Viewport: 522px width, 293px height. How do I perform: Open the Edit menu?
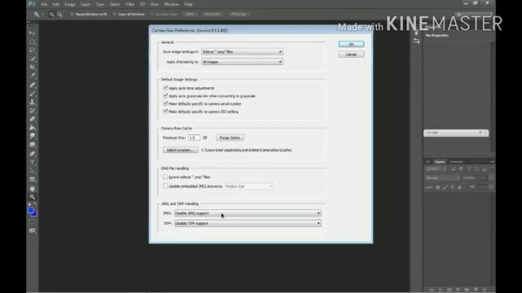click(56, 4)
